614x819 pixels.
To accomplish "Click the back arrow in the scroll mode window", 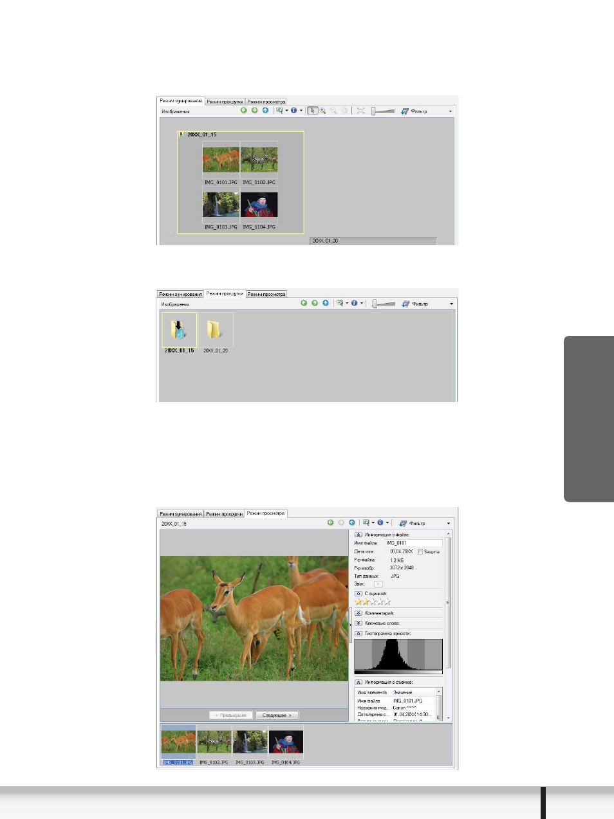I will [304, 303].
